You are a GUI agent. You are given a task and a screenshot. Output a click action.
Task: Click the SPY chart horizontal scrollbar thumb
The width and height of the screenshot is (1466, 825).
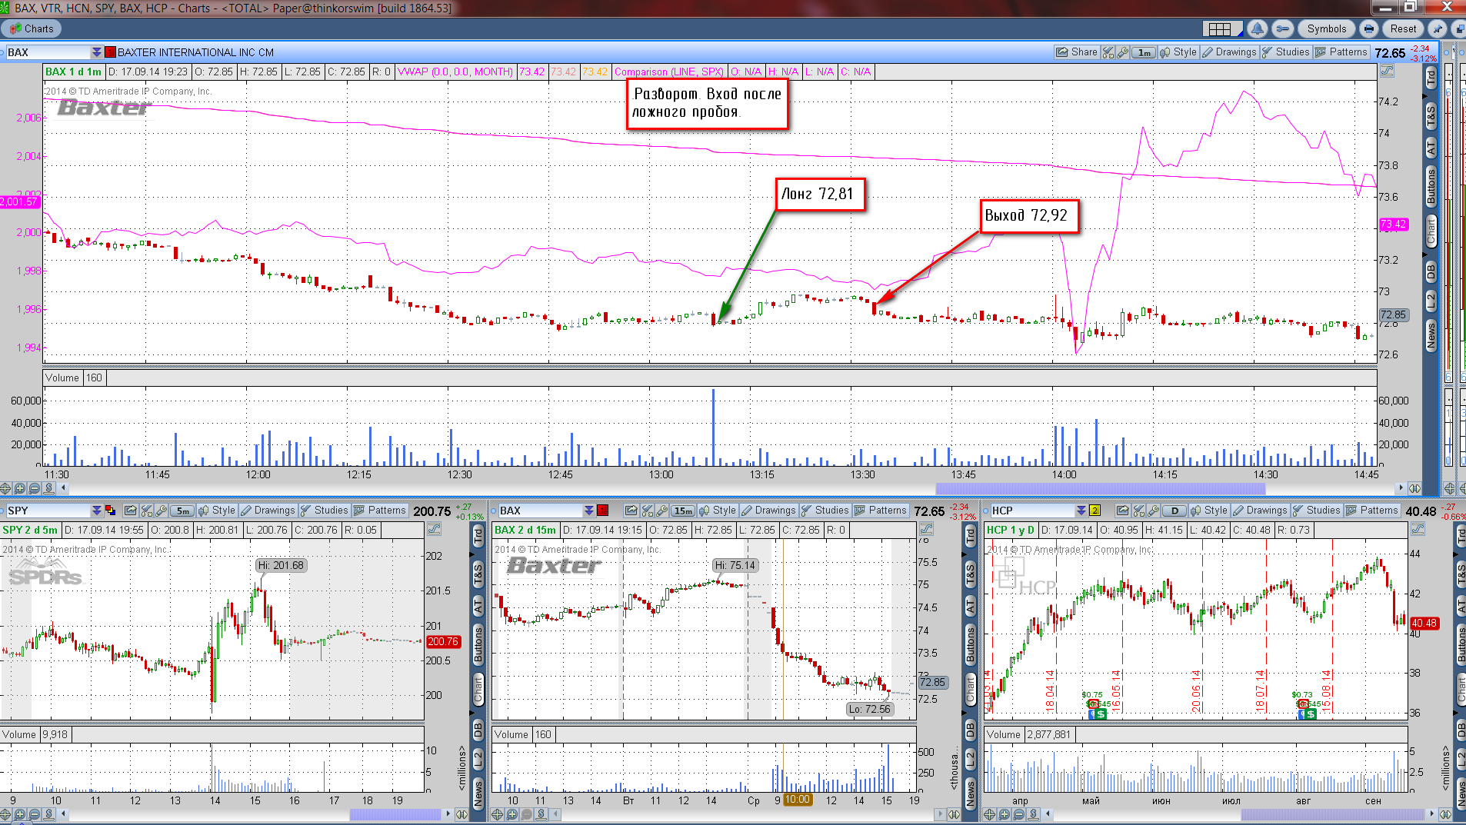[395, 814]
